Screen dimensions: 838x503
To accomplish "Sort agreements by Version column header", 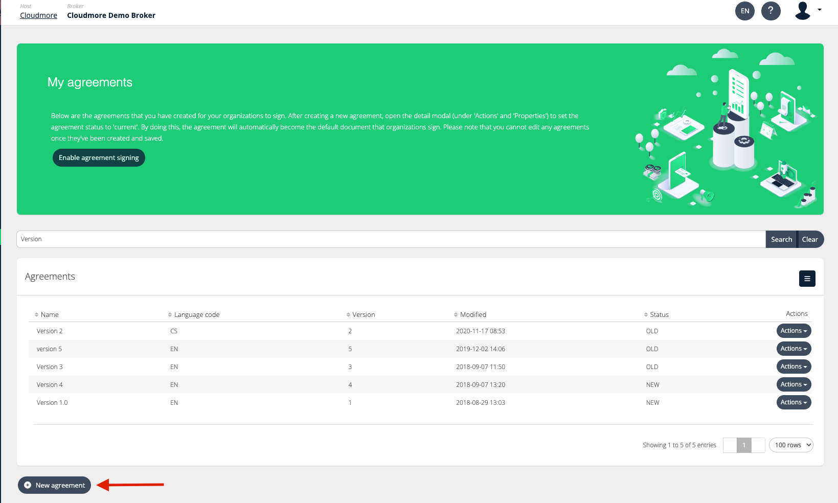I will 348,314.
